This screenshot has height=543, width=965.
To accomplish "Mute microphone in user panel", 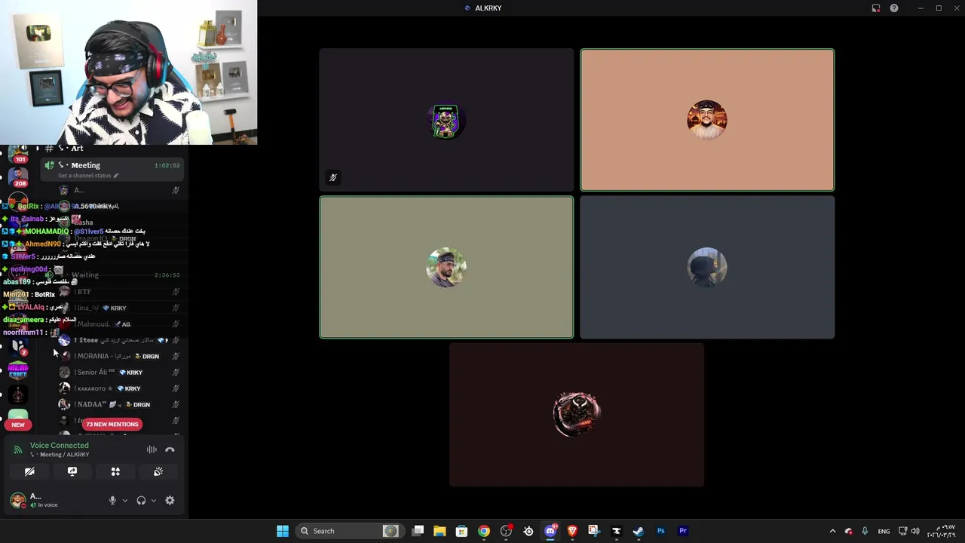I will click(112, 500).
